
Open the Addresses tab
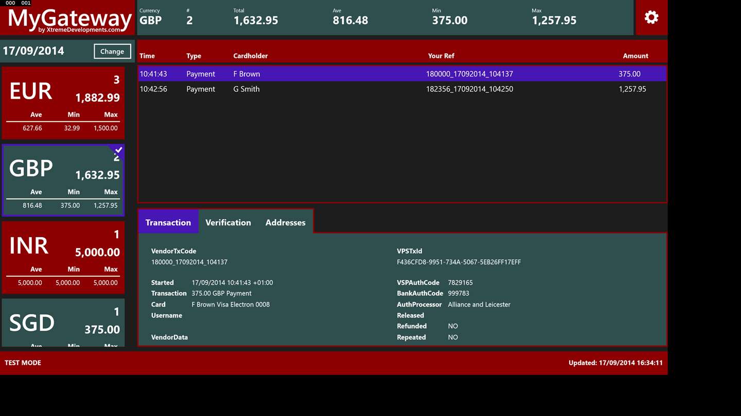pos(286,222)
